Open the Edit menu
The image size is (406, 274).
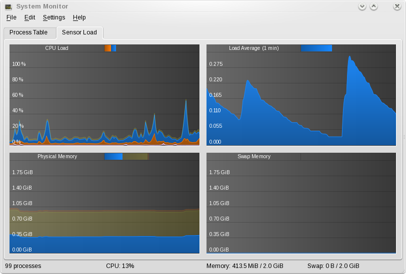[x=29, y=17]
